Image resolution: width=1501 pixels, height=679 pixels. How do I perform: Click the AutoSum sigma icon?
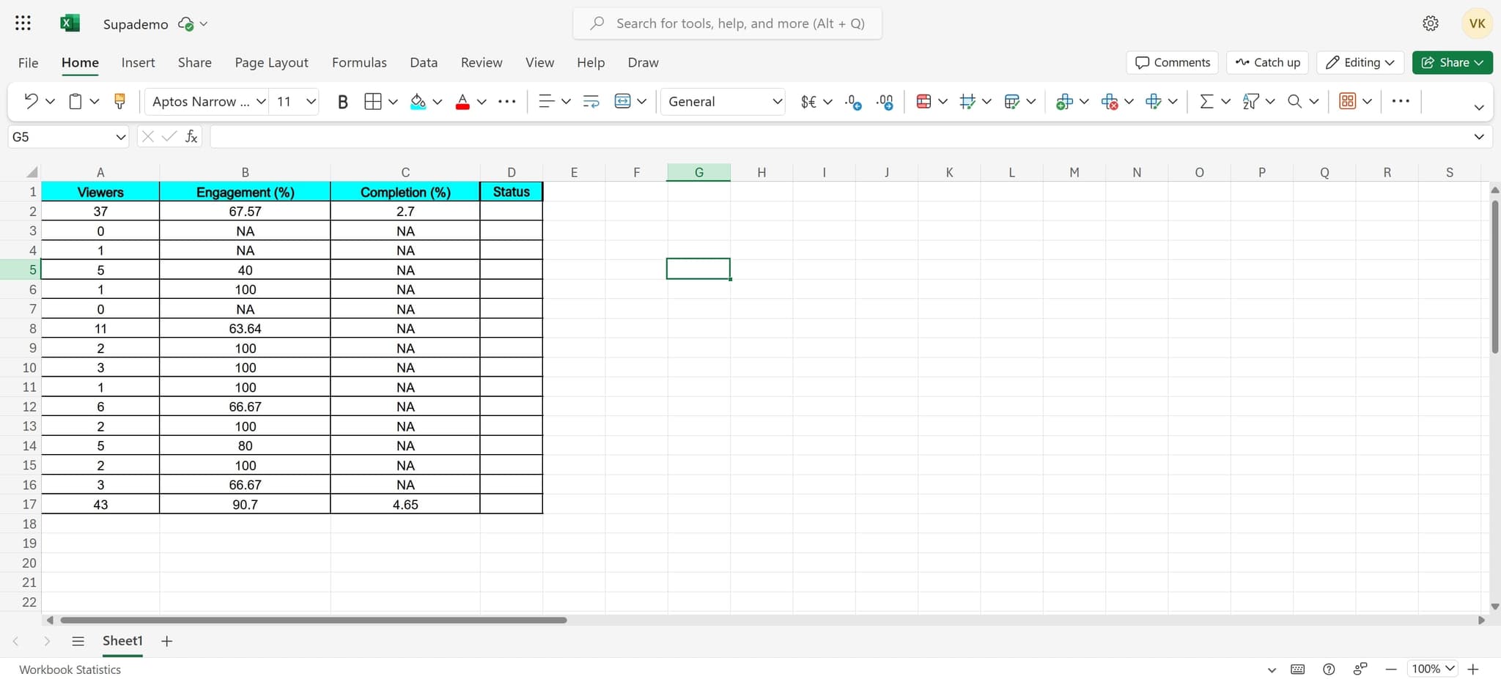pos(1206,102)
